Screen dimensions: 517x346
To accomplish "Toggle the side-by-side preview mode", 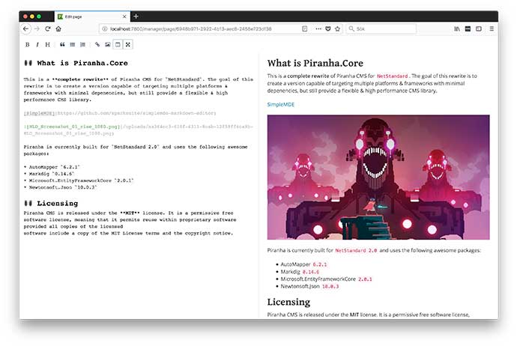I will [118, 45].
